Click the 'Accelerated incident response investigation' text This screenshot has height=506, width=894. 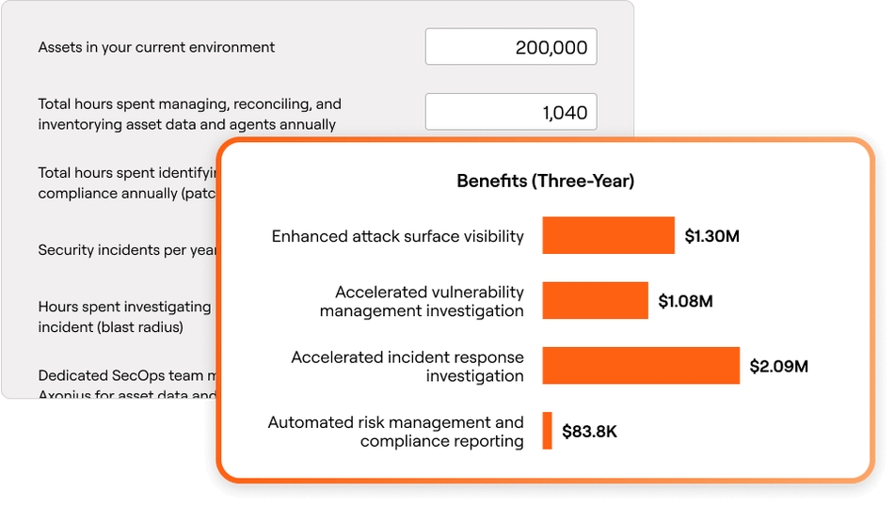click(407, 367)
